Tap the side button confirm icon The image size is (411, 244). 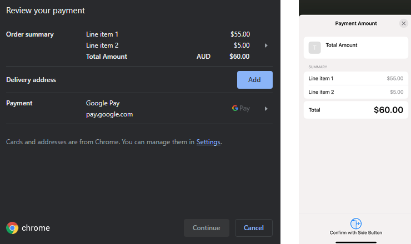(x=356, y=223)
